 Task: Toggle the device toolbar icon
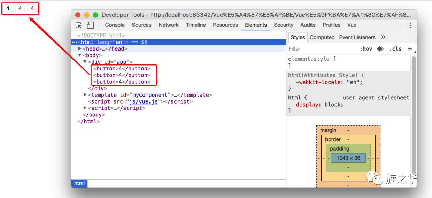tap(90, 25)
